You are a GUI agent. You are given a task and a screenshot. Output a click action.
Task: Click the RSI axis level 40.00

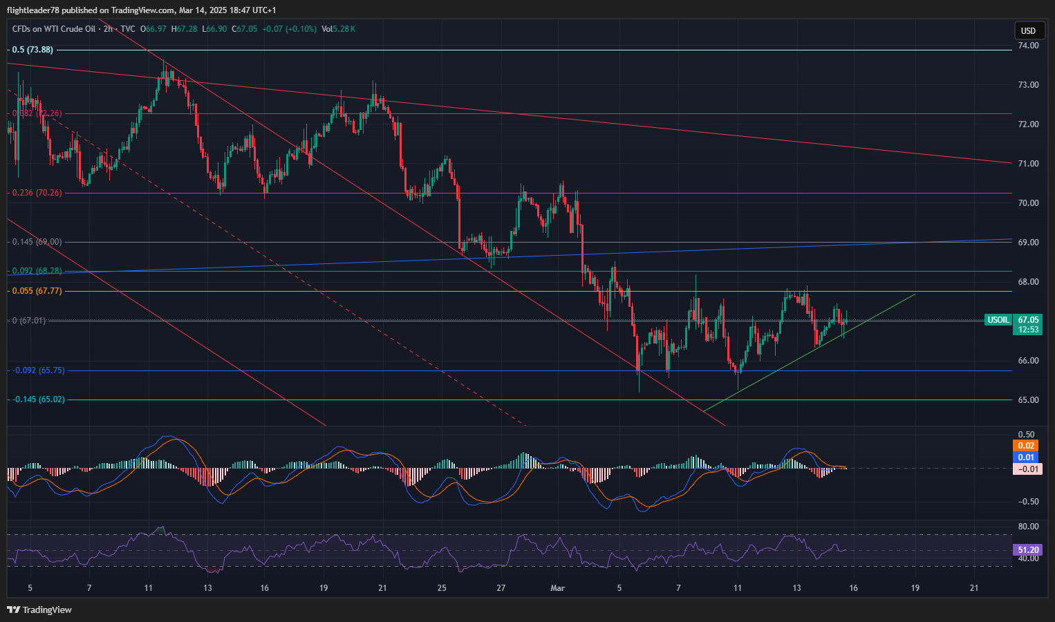[x=1028, y=558]
